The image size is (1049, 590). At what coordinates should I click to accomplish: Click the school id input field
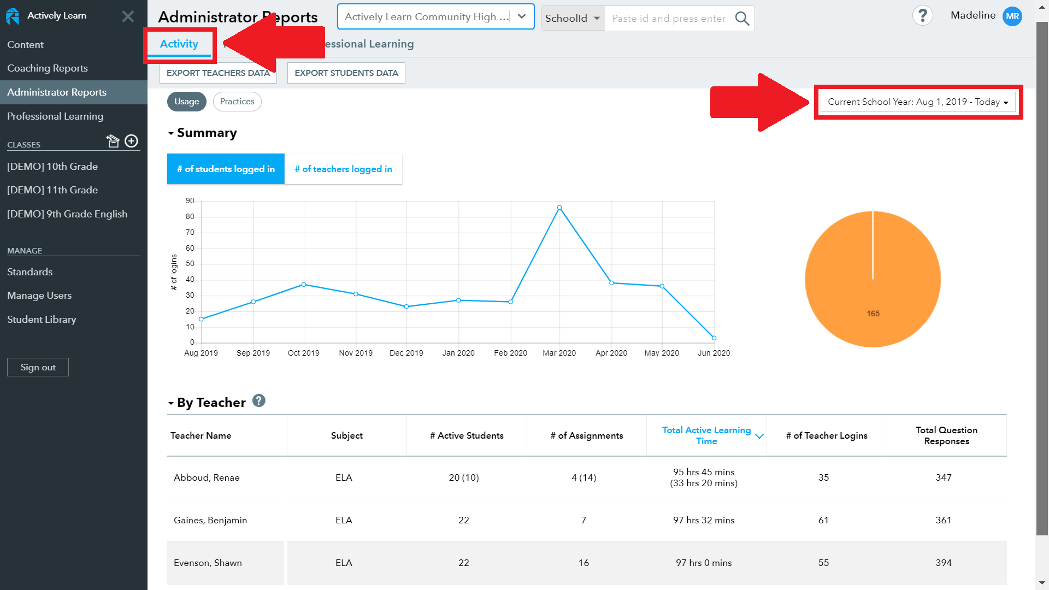click(x=667, y=18)
